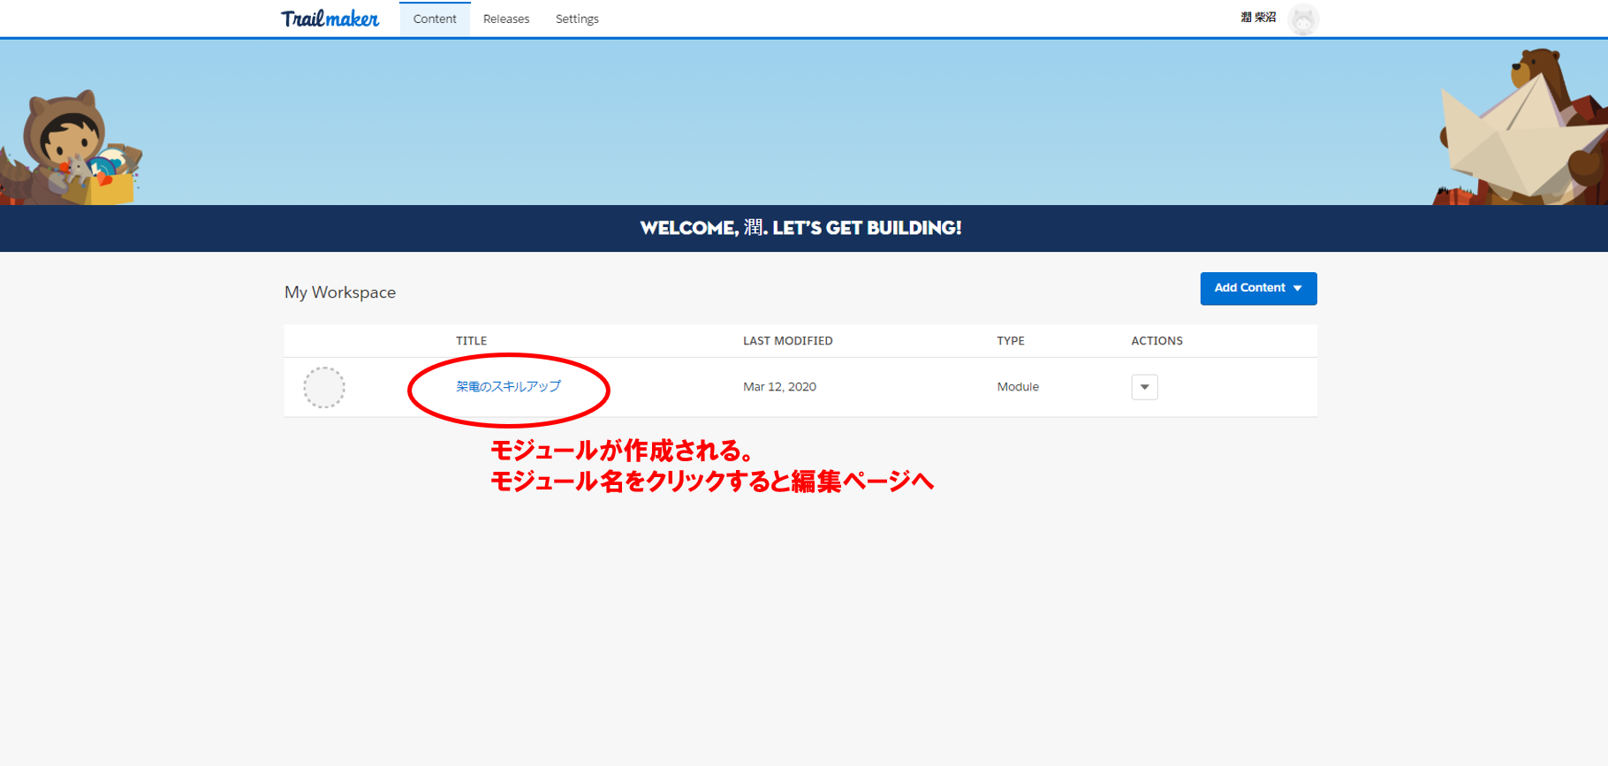Click the Module type cell

1018,387
